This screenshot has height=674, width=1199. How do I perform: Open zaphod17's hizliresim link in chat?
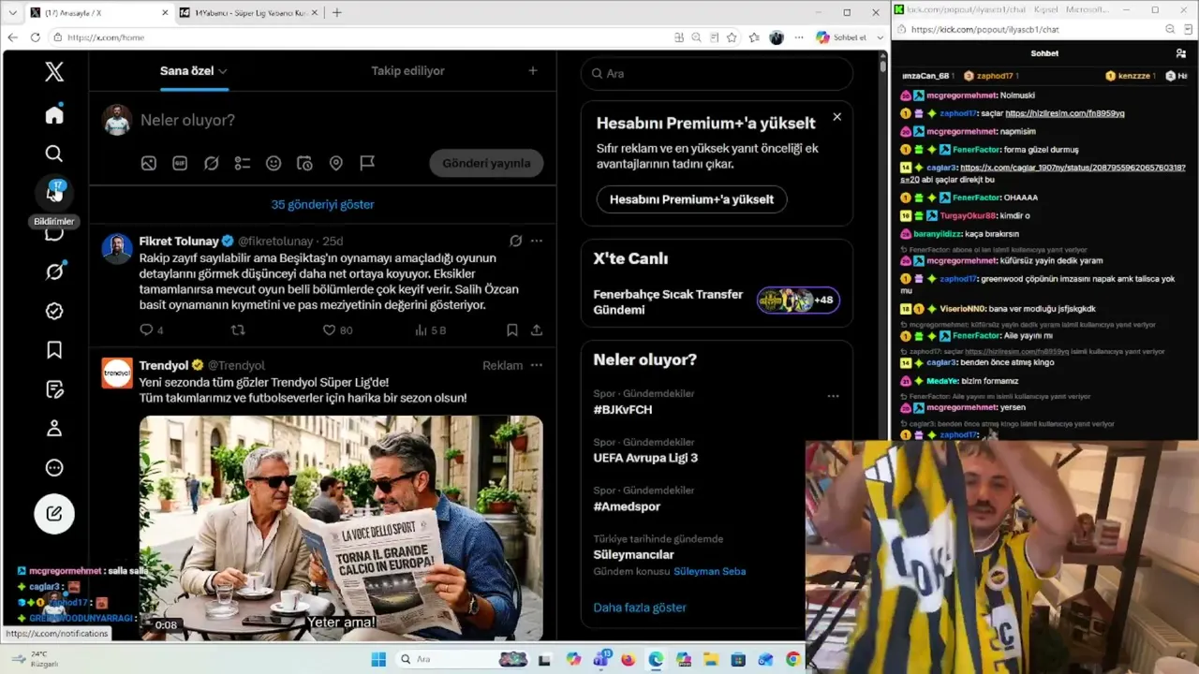(x=1065, y=113)
